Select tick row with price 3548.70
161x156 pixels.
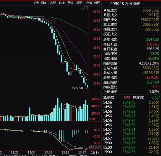pos(131,120)
